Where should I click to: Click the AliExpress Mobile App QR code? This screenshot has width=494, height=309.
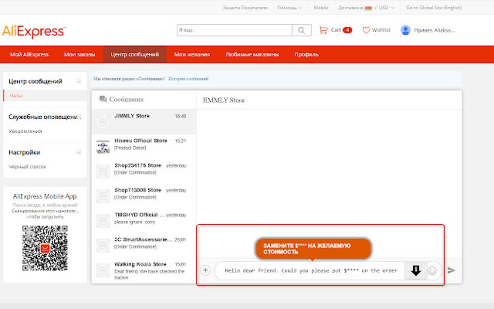(45, 248)
